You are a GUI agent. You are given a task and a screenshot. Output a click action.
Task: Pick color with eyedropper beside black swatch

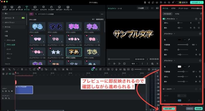click(189, 39)
